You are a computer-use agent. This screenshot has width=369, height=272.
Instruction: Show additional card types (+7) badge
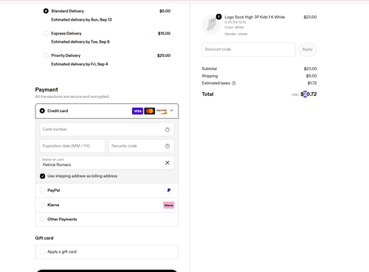point(171,111)
